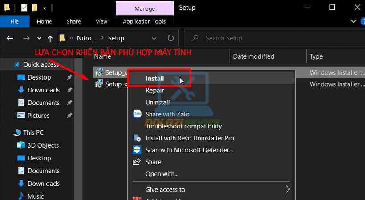Expand the Give access to submenu
Viewport: 365px width, 200px height.
(x=288, y=189)
